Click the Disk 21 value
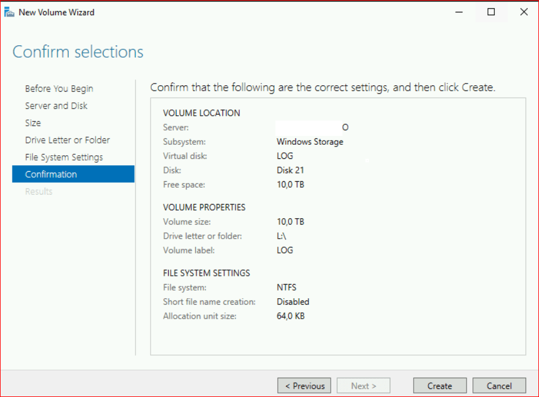 [290, 171]
